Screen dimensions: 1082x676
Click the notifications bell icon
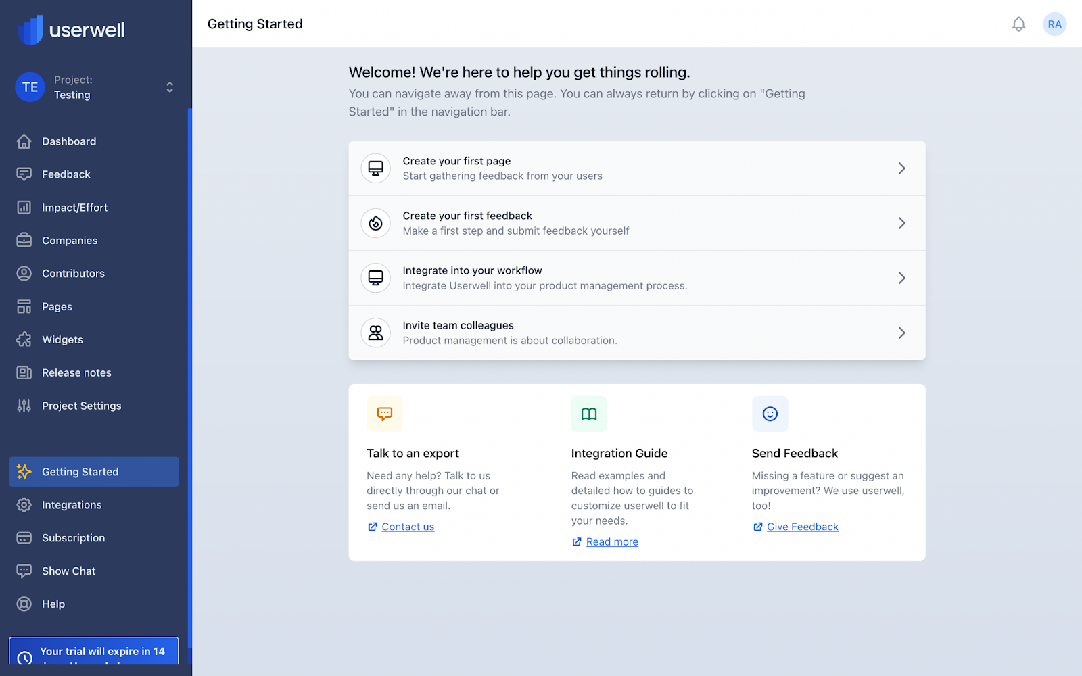coord(1018,24)
